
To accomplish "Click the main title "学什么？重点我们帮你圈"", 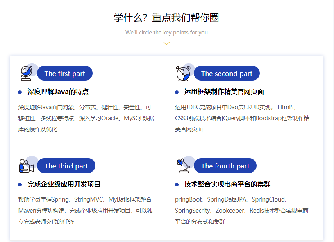I will click(166, 18).
